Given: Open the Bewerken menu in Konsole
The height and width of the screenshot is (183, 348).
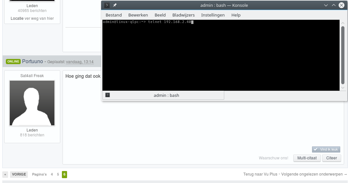Looking at the screenshot, I should [138, 15].
